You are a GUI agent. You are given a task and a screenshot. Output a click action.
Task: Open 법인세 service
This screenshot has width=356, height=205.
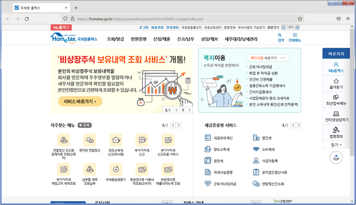[262, 138]
